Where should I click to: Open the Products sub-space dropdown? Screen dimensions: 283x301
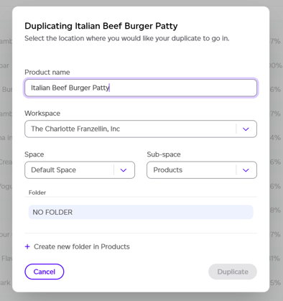202,170
